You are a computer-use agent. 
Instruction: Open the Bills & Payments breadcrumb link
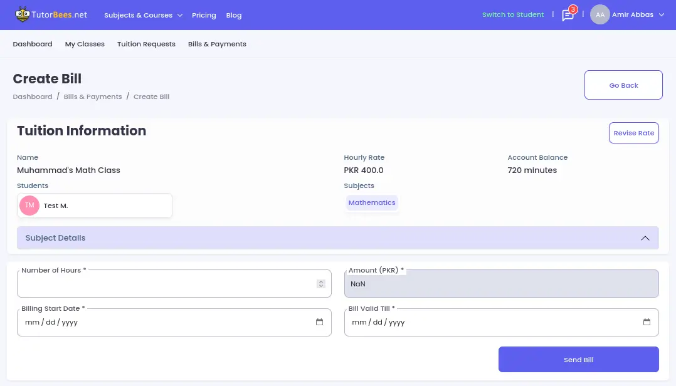[92, 96]
